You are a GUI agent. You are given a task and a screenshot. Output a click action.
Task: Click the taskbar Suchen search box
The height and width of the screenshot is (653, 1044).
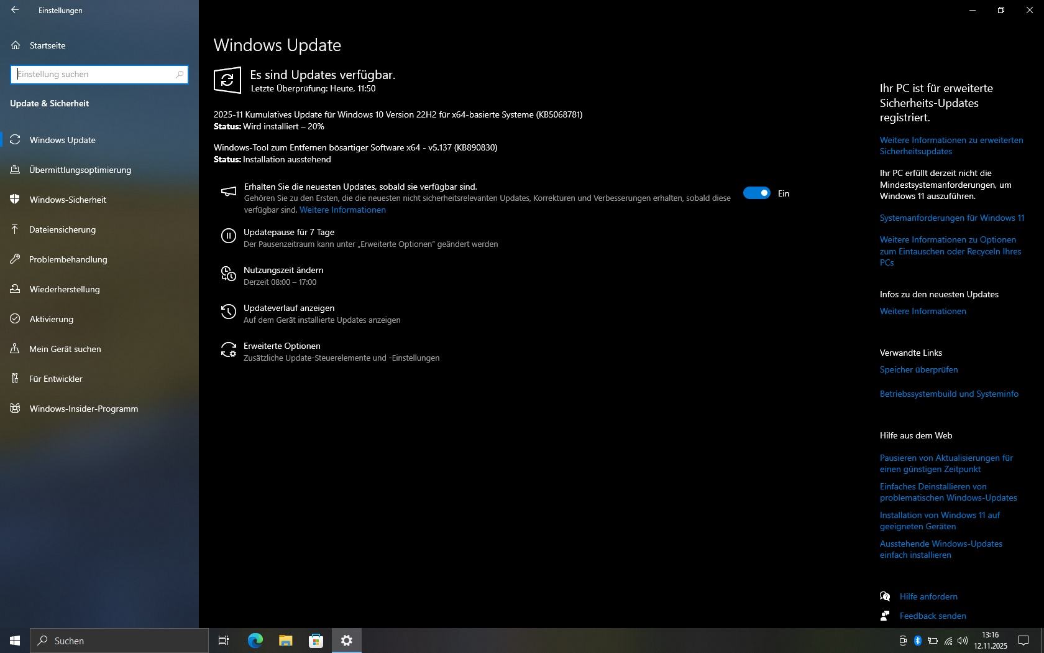tap(119, 641)
